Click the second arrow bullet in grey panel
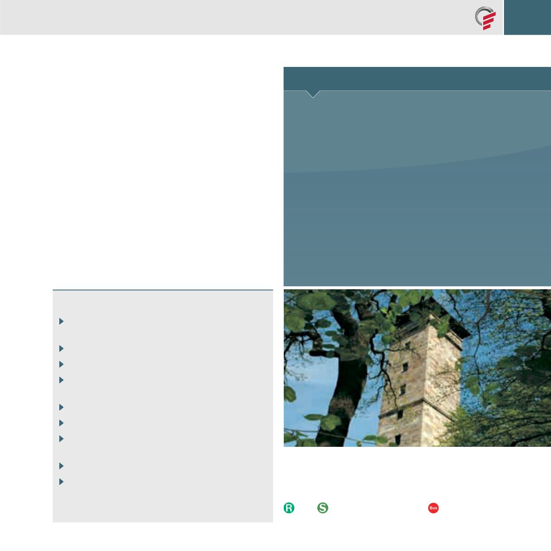The image size is (551, 551). 61,349
